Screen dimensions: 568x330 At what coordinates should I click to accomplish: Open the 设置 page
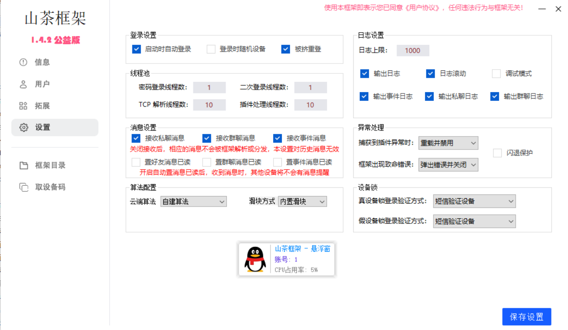(55, 127)
